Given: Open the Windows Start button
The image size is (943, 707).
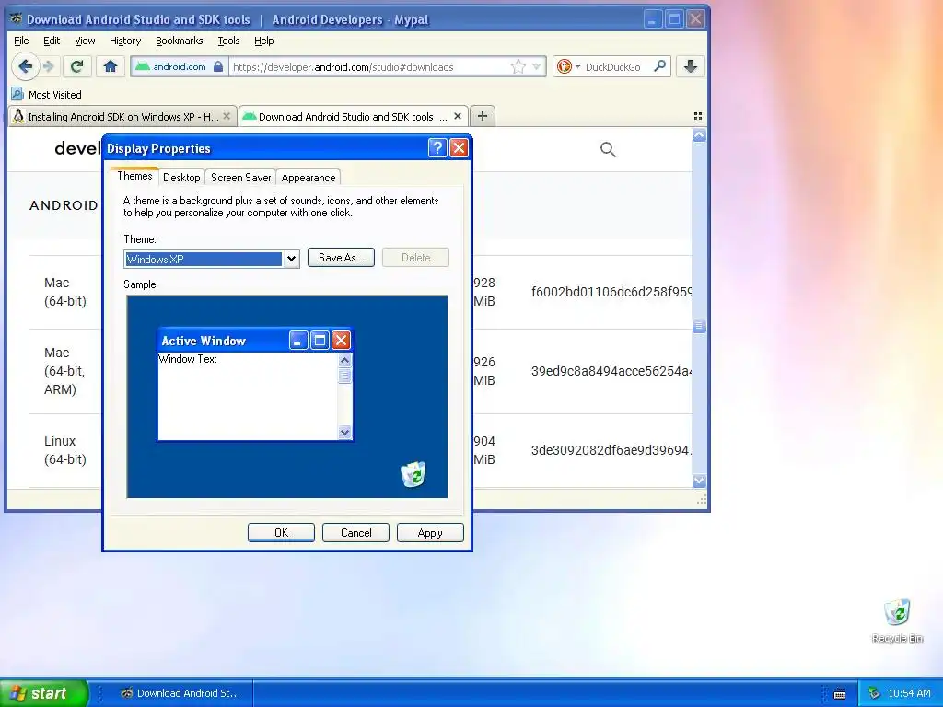Looking at the screenshot, I should click(43, 693).
